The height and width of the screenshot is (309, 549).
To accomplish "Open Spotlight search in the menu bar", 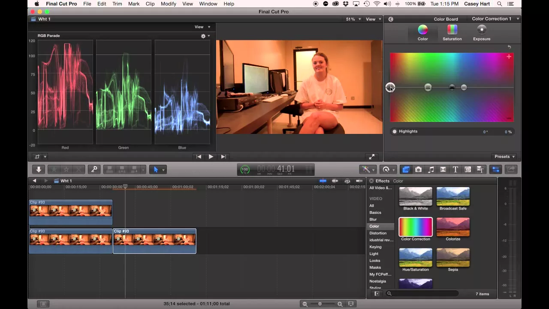I will click(x=500, y=4).
